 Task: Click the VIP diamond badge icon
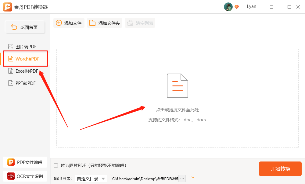(x=237, y=7)
